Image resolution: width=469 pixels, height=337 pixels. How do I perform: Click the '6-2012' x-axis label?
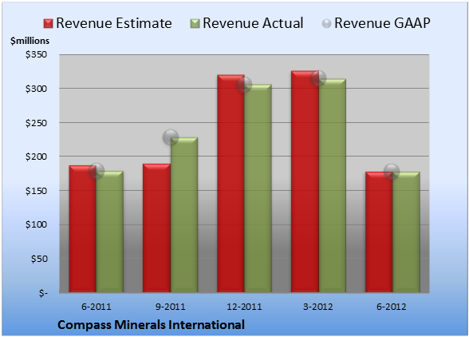click(392, 307)
